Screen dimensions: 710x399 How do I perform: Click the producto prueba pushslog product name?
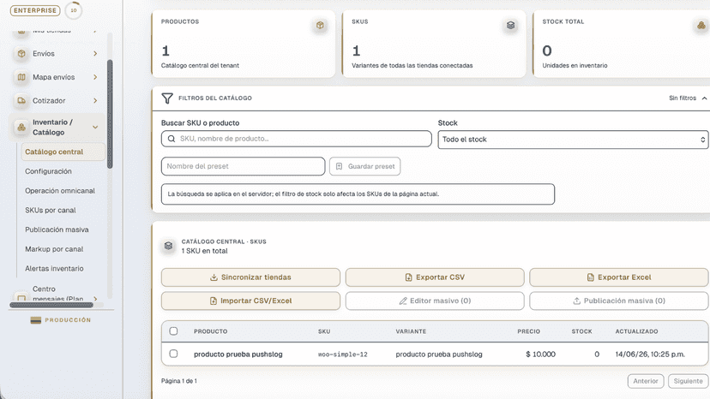pos(238,354)
